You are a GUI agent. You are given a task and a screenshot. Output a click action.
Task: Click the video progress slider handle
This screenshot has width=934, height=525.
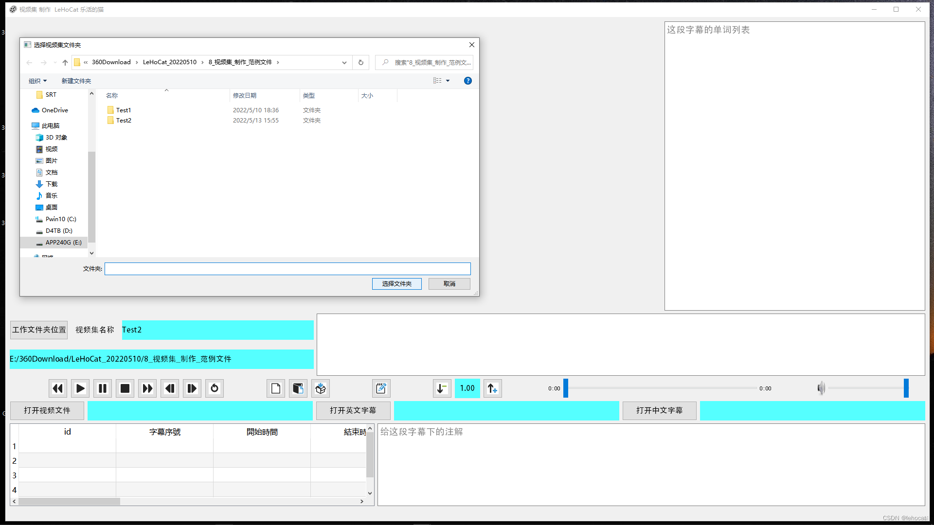tap(566, 388)
